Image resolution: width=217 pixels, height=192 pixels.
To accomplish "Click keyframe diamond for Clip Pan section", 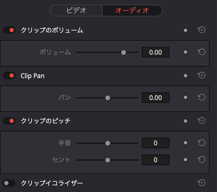I will click(x=186, y=76).
